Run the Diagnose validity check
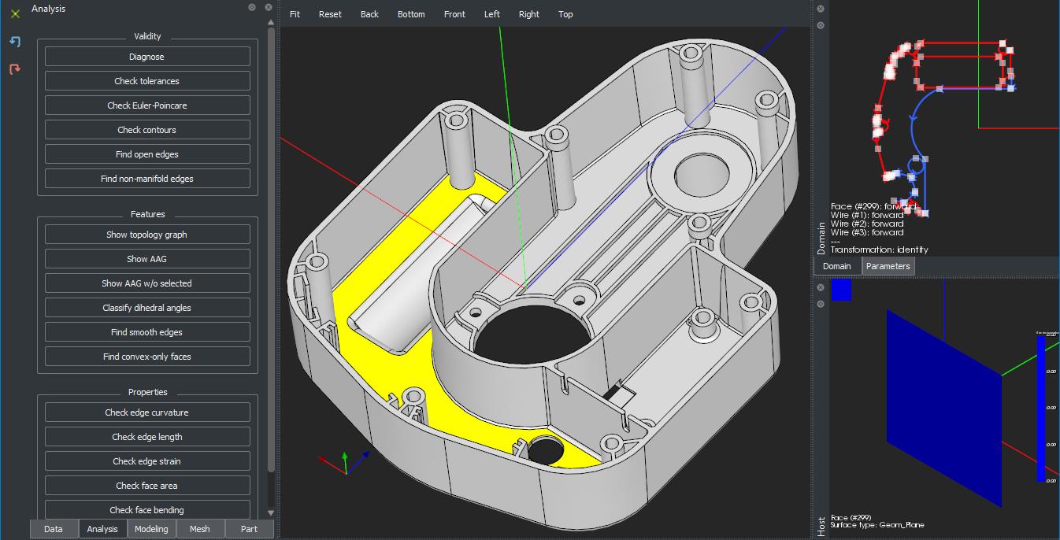Screen dimensions: 1060x540 pos(147,57)
